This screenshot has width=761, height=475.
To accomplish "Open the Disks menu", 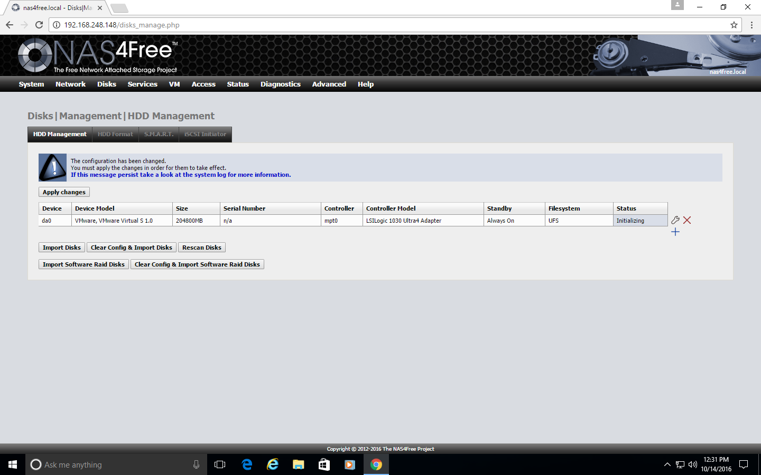I will click(106, 84).
